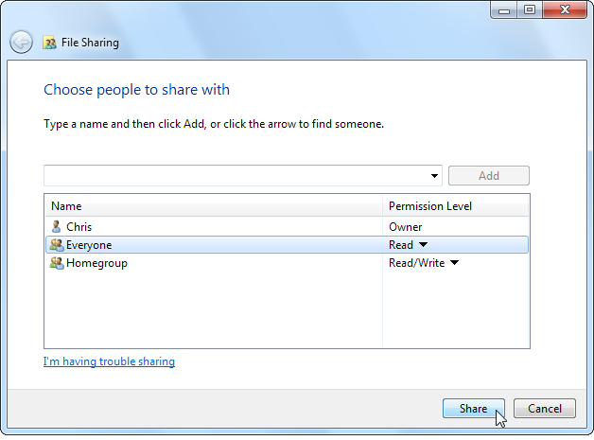This screenshot has width=594, height=440.
Task: Click the File Sharing title icon
Action: [x=49, y=43]
